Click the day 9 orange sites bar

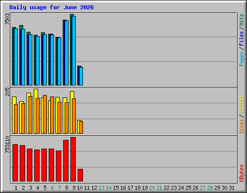pos(74,116)
